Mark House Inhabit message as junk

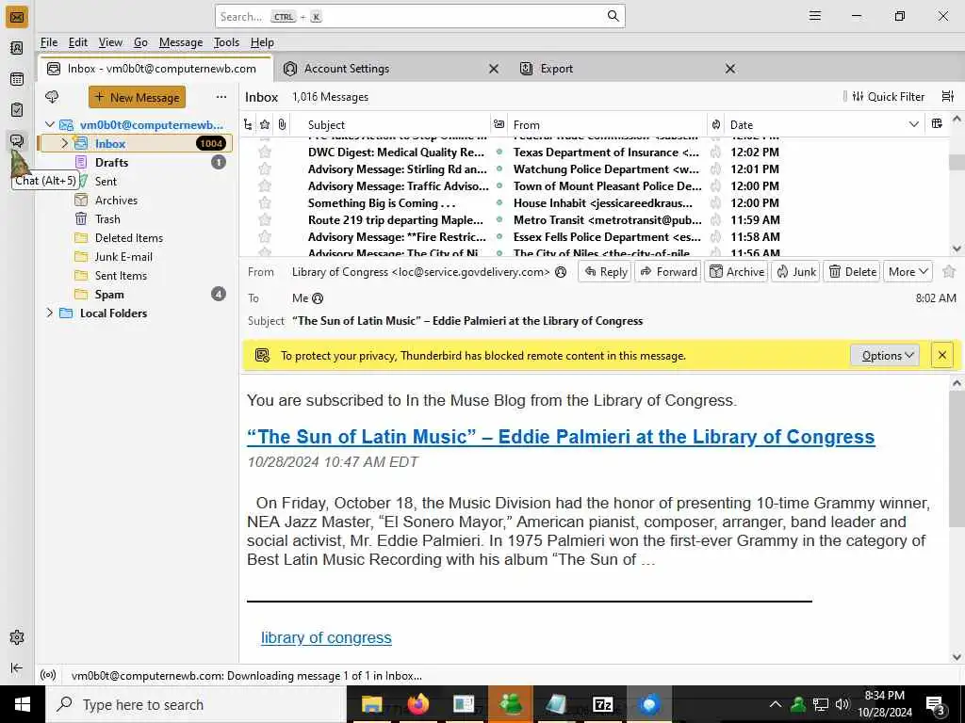point(716,203)
